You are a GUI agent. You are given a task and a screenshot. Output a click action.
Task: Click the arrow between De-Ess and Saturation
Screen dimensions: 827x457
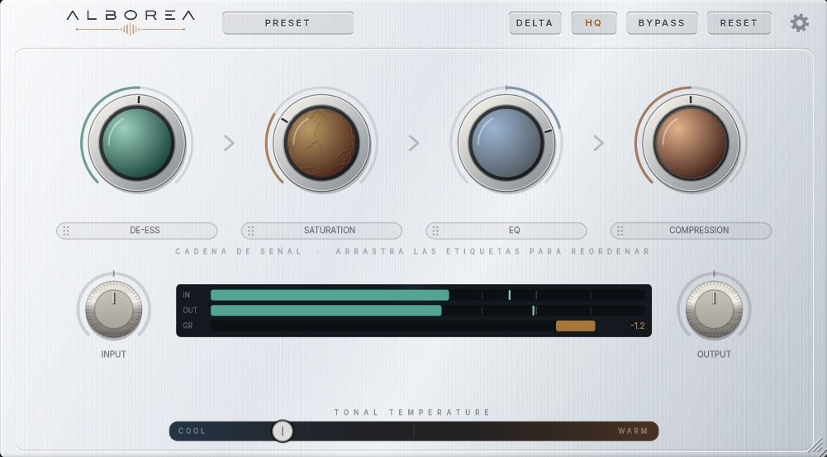tap(229, 143)
